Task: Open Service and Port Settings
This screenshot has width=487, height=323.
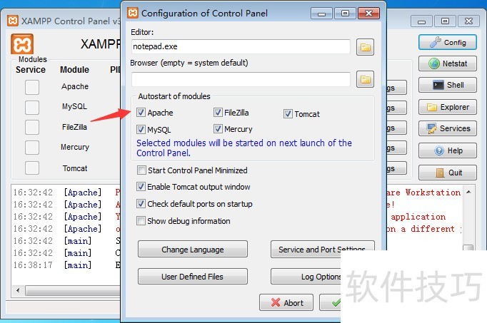Action: pos(322,250)
